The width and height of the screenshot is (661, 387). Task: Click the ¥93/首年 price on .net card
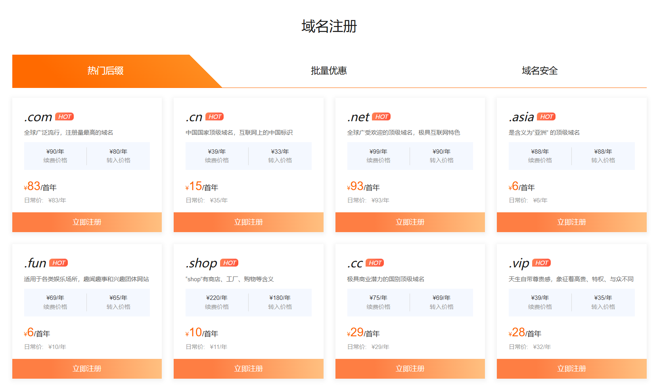[x=363, y=186]
